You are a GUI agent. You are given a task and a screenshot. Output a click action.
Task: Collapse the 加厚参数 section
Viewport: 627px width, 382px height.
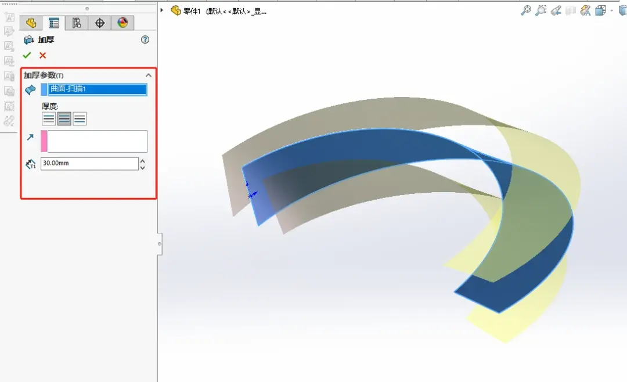(149, 75)
